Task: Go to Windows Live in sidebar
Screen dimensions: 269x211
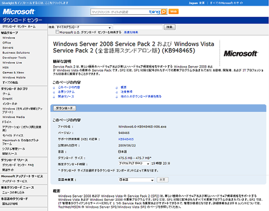Action: pos(12,62)
